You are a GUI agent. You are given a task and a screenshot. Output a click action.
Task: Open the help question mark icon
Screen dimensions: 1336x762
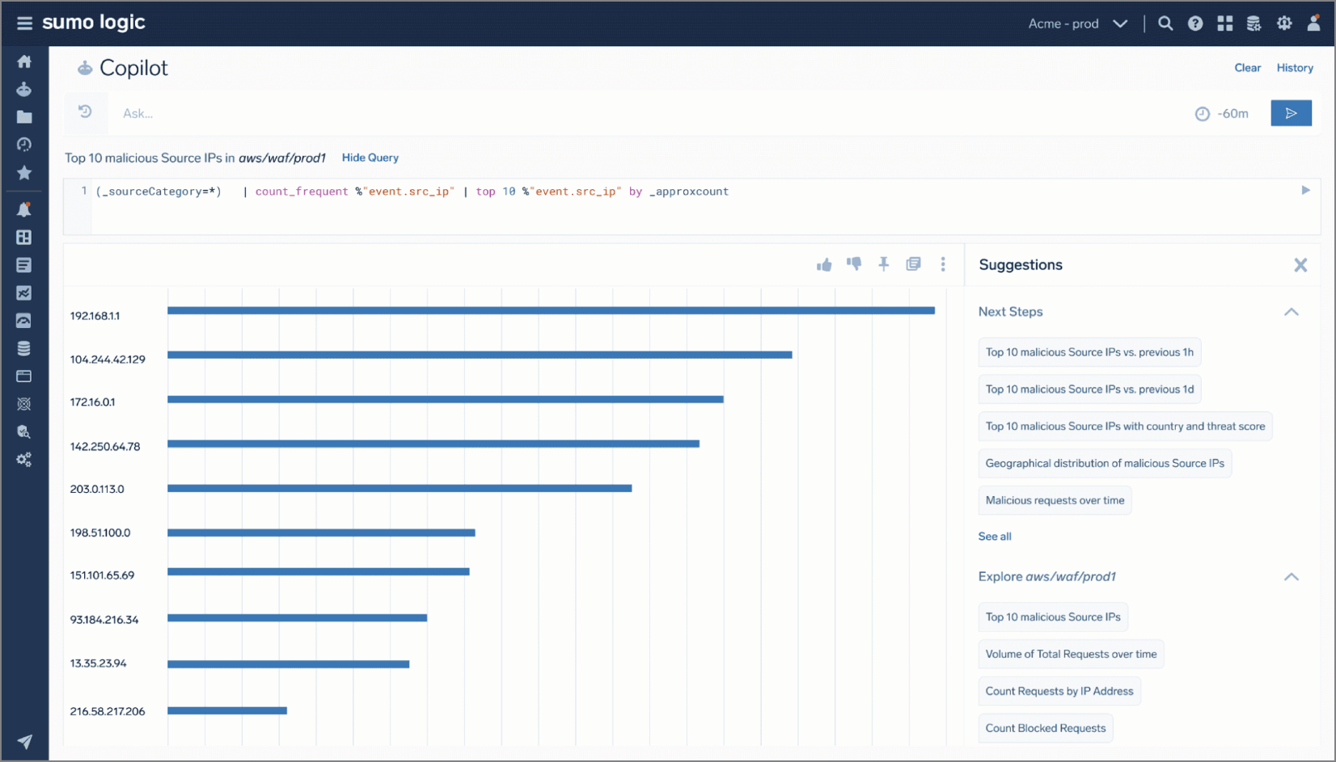tap(1194, 23)
